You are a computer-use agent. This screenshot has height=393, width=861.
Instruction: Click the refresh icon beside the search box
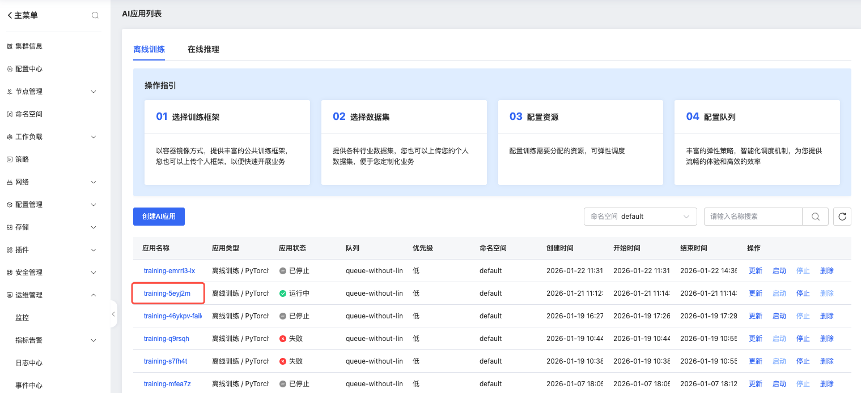pyautogui.click(x=842, y=217)
